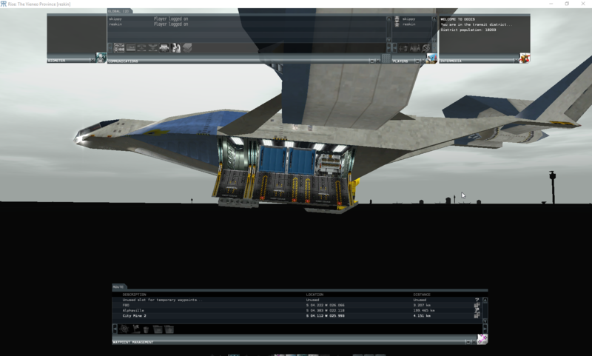Image resolution: width=592 pixels, height=356 pixels.
Task: Click the row icon beside City Mine 2 distance
Action: [477, 315]
